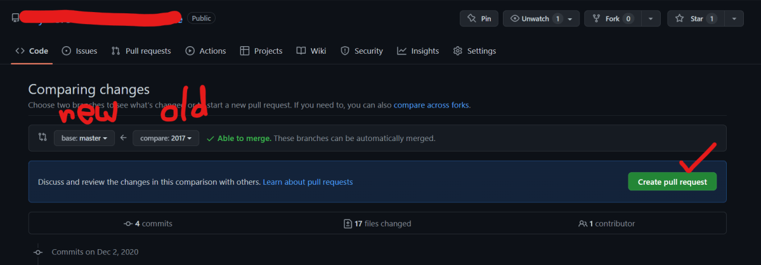Fork the repository

pyautogui.click(x=613, y=18)
